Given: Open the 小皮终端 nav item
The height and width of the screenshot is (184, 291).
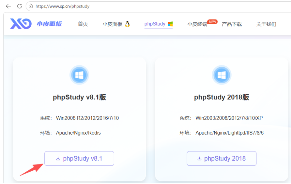Looking at the screenshot, I should tap(197, 24).
